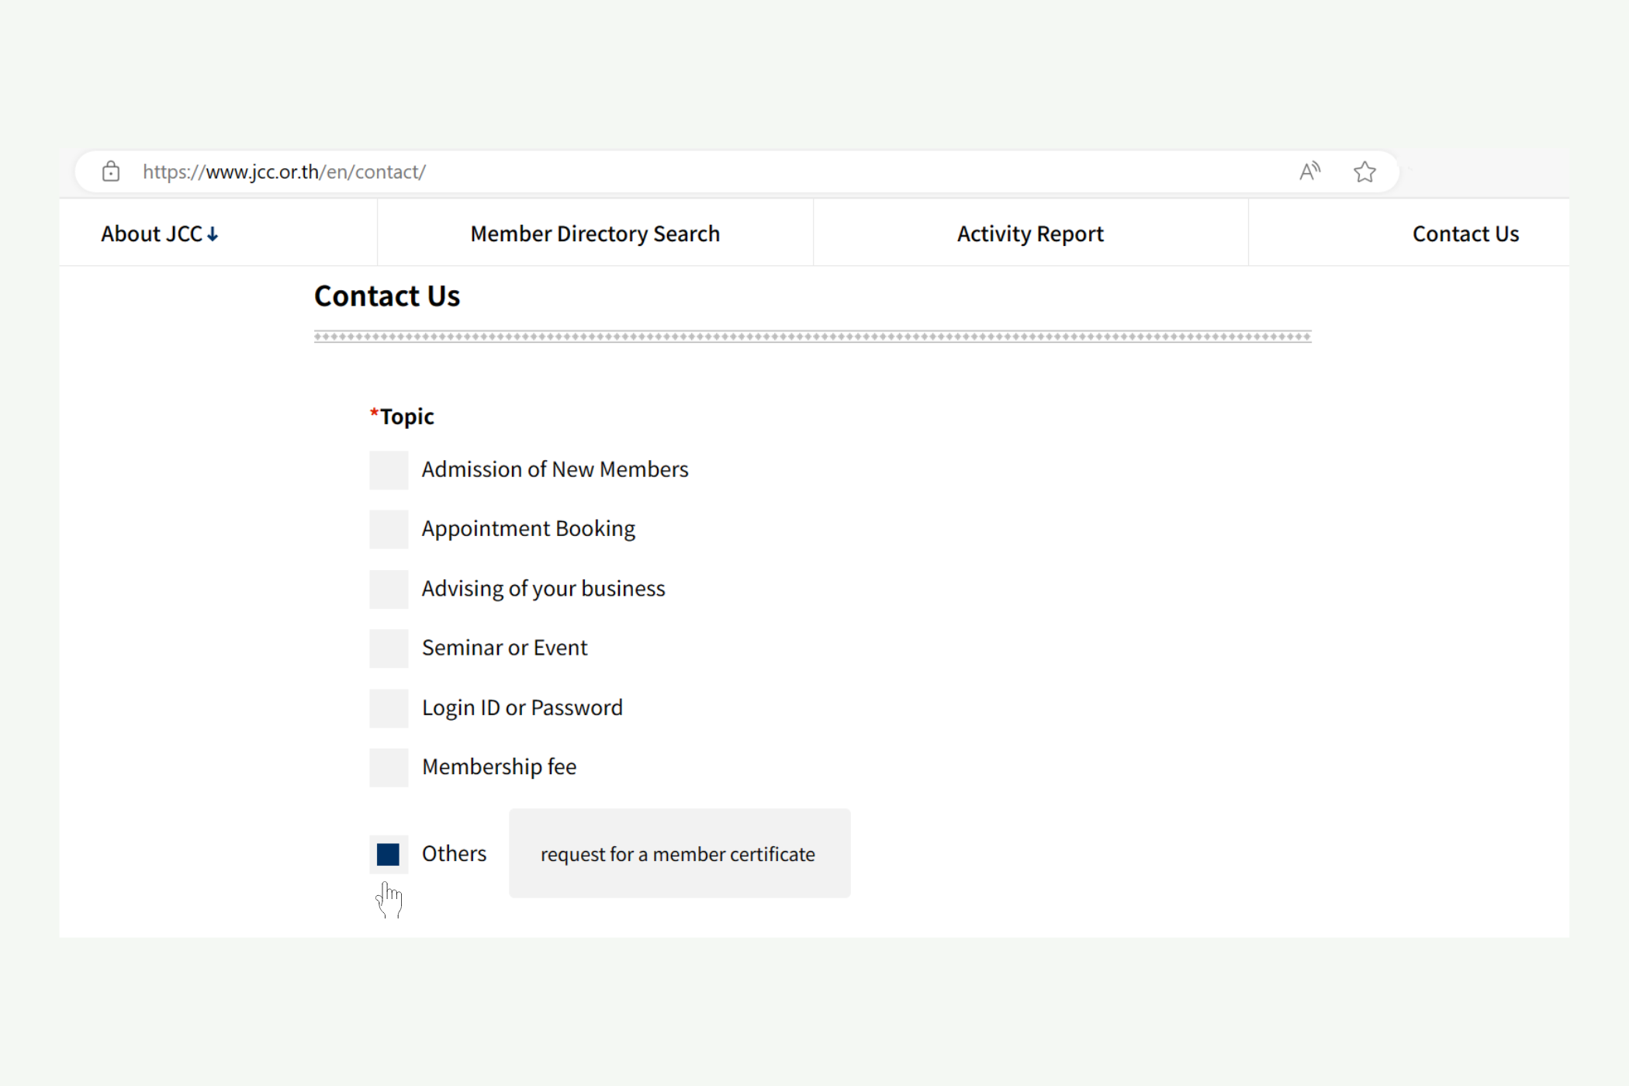The height and width of the screenshot is (1086, 1629).
Task: Click the Others label text
Action: tap(454, 853)
